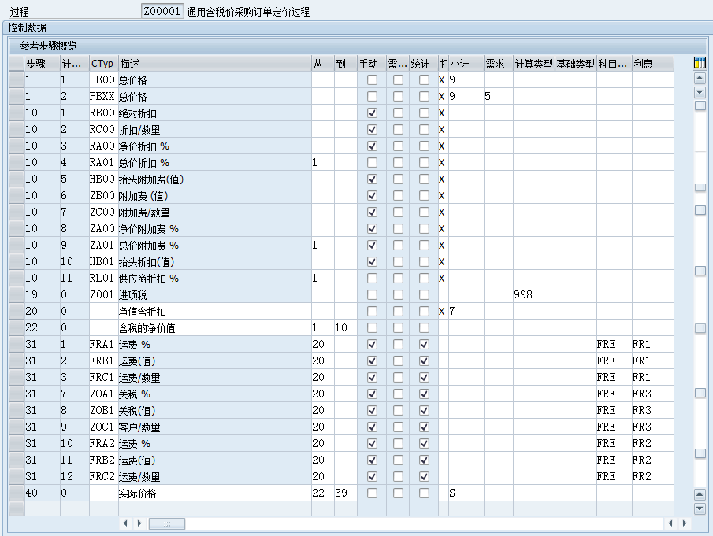Click the CTyp column header

[104, 64]
